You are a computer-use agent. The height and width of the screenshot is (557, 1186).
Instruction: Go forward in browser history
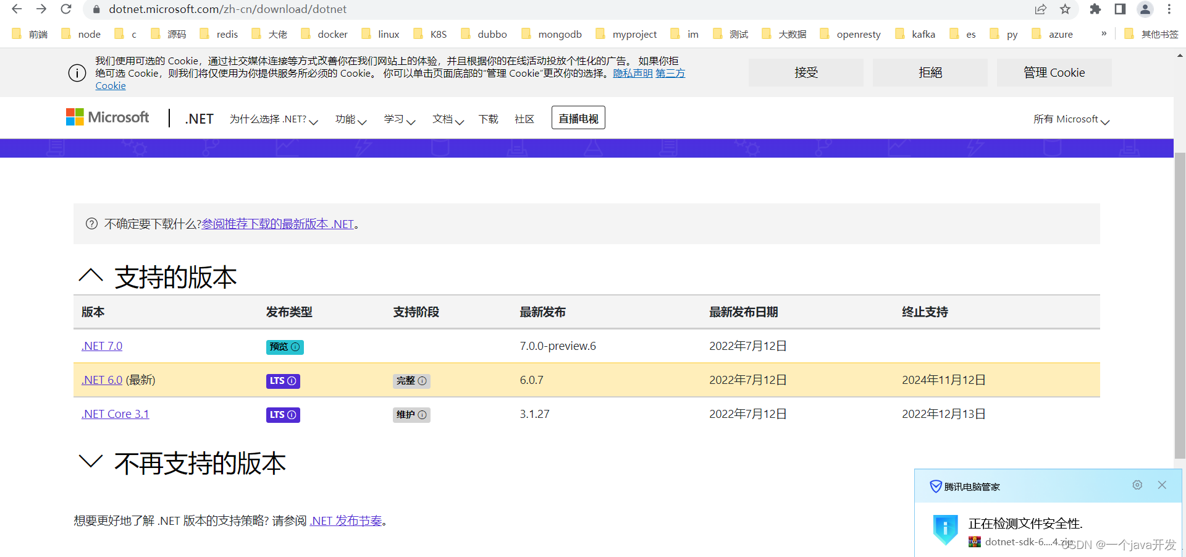(x=41, y=9)
